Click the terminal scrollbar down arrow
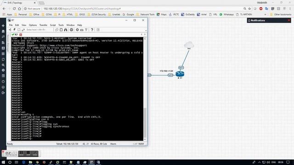 coord(145,139)
